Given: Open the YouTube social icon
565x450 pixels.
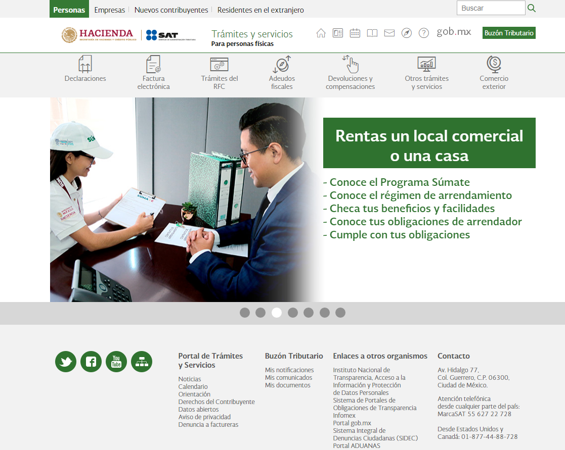Looking at the screenshot, I should click(116, 362).
